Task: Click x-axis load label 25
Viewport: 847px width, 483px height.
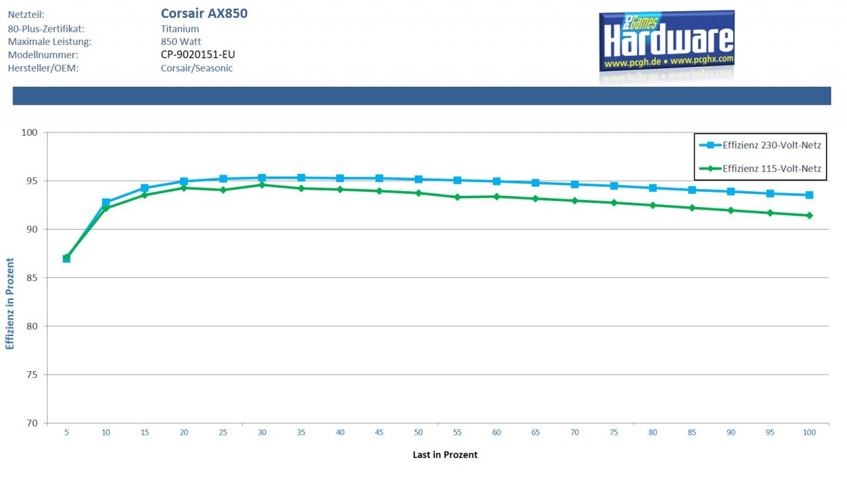Action: coord(223,433)
